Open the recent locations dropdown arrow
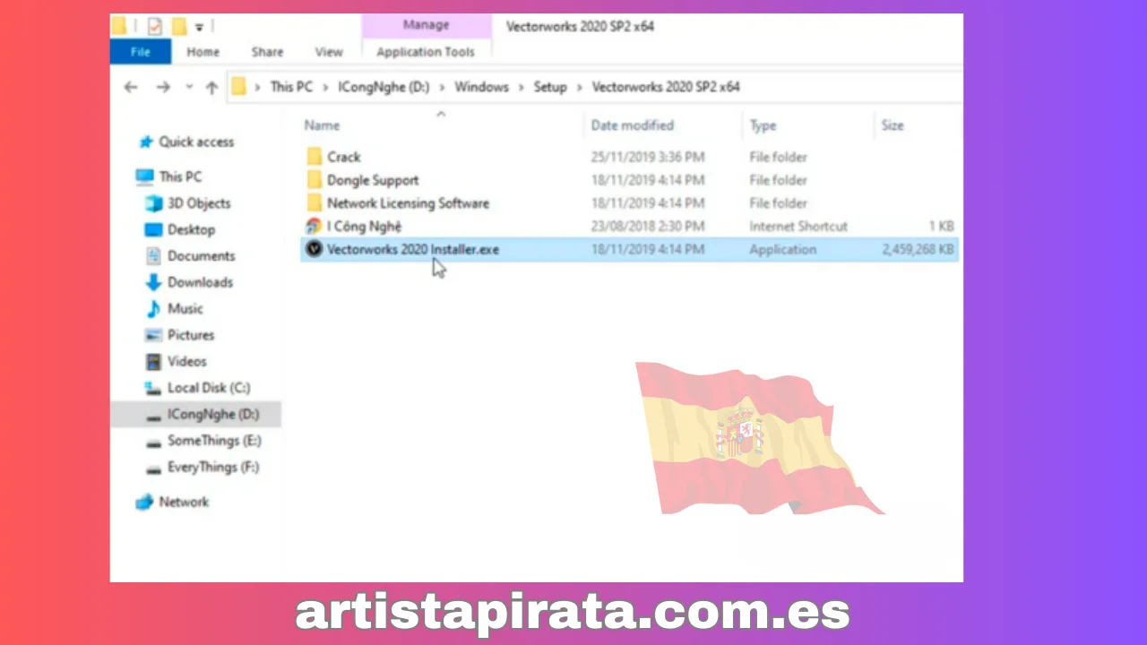 pyautogui.click(x=189, y=87)
